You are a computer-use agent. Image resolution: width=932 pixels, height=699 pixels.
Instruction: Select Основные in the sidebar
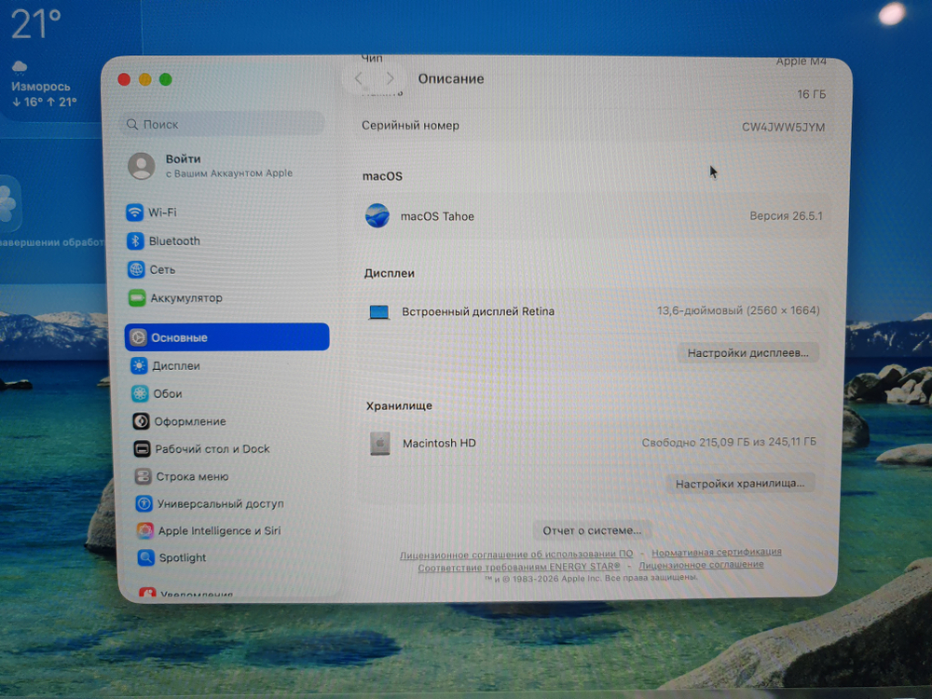(x=227, y=337)
